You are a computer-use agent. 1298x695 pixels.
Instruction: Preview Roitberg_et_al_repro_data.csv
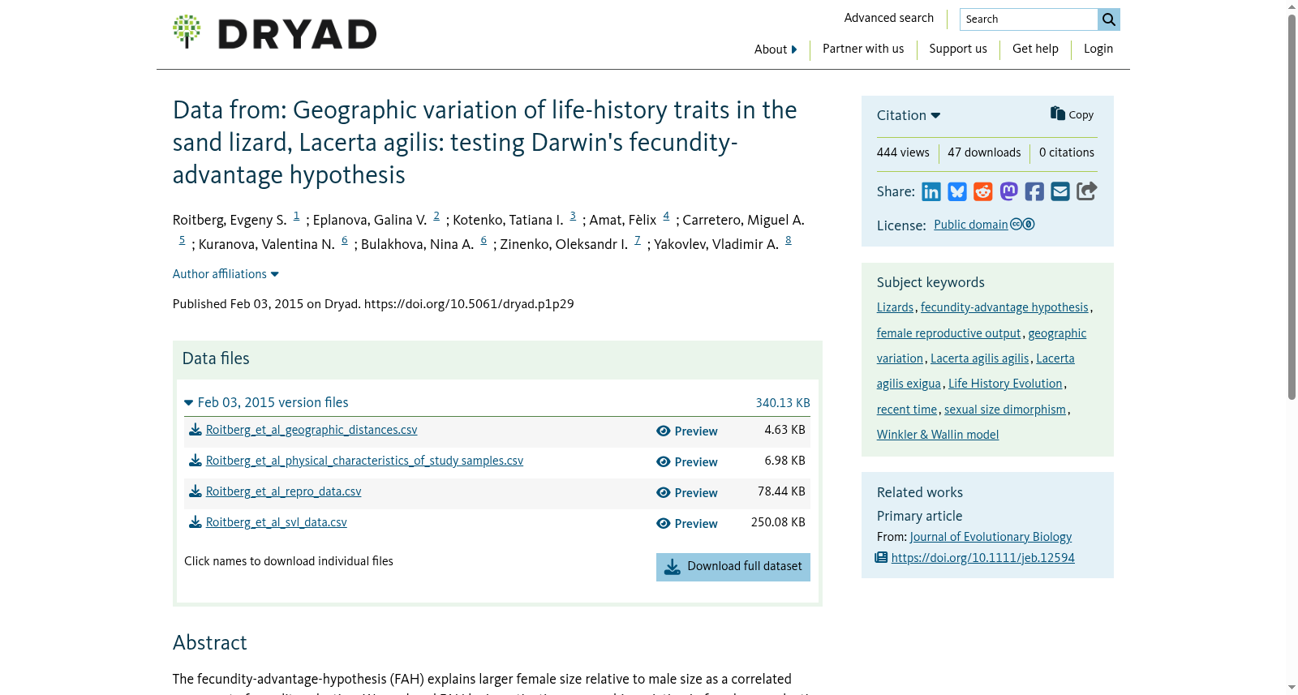coord(687,493)
